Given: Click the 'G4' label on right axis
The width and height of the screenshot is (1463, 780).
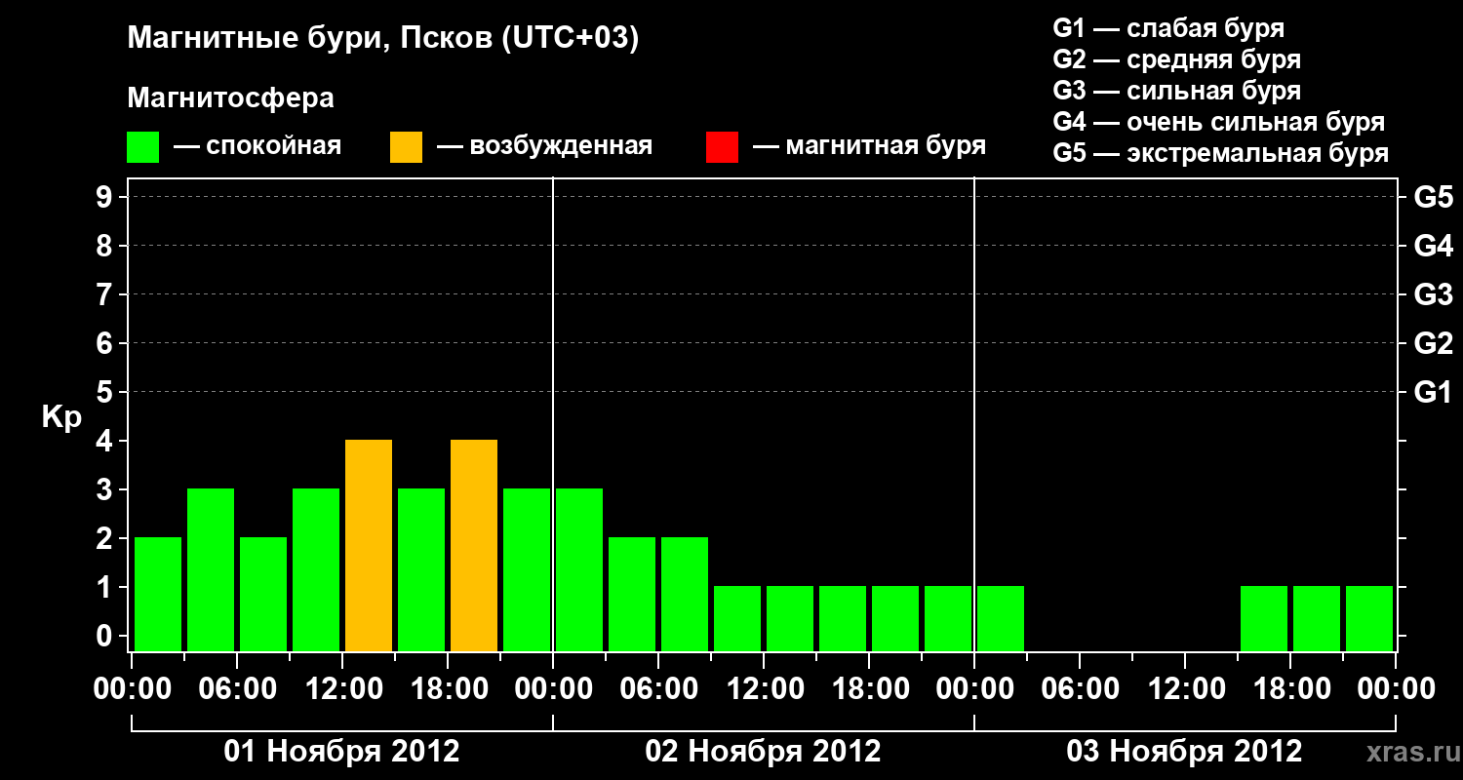Looking at the screenshot, I should tap(1433, 246).
